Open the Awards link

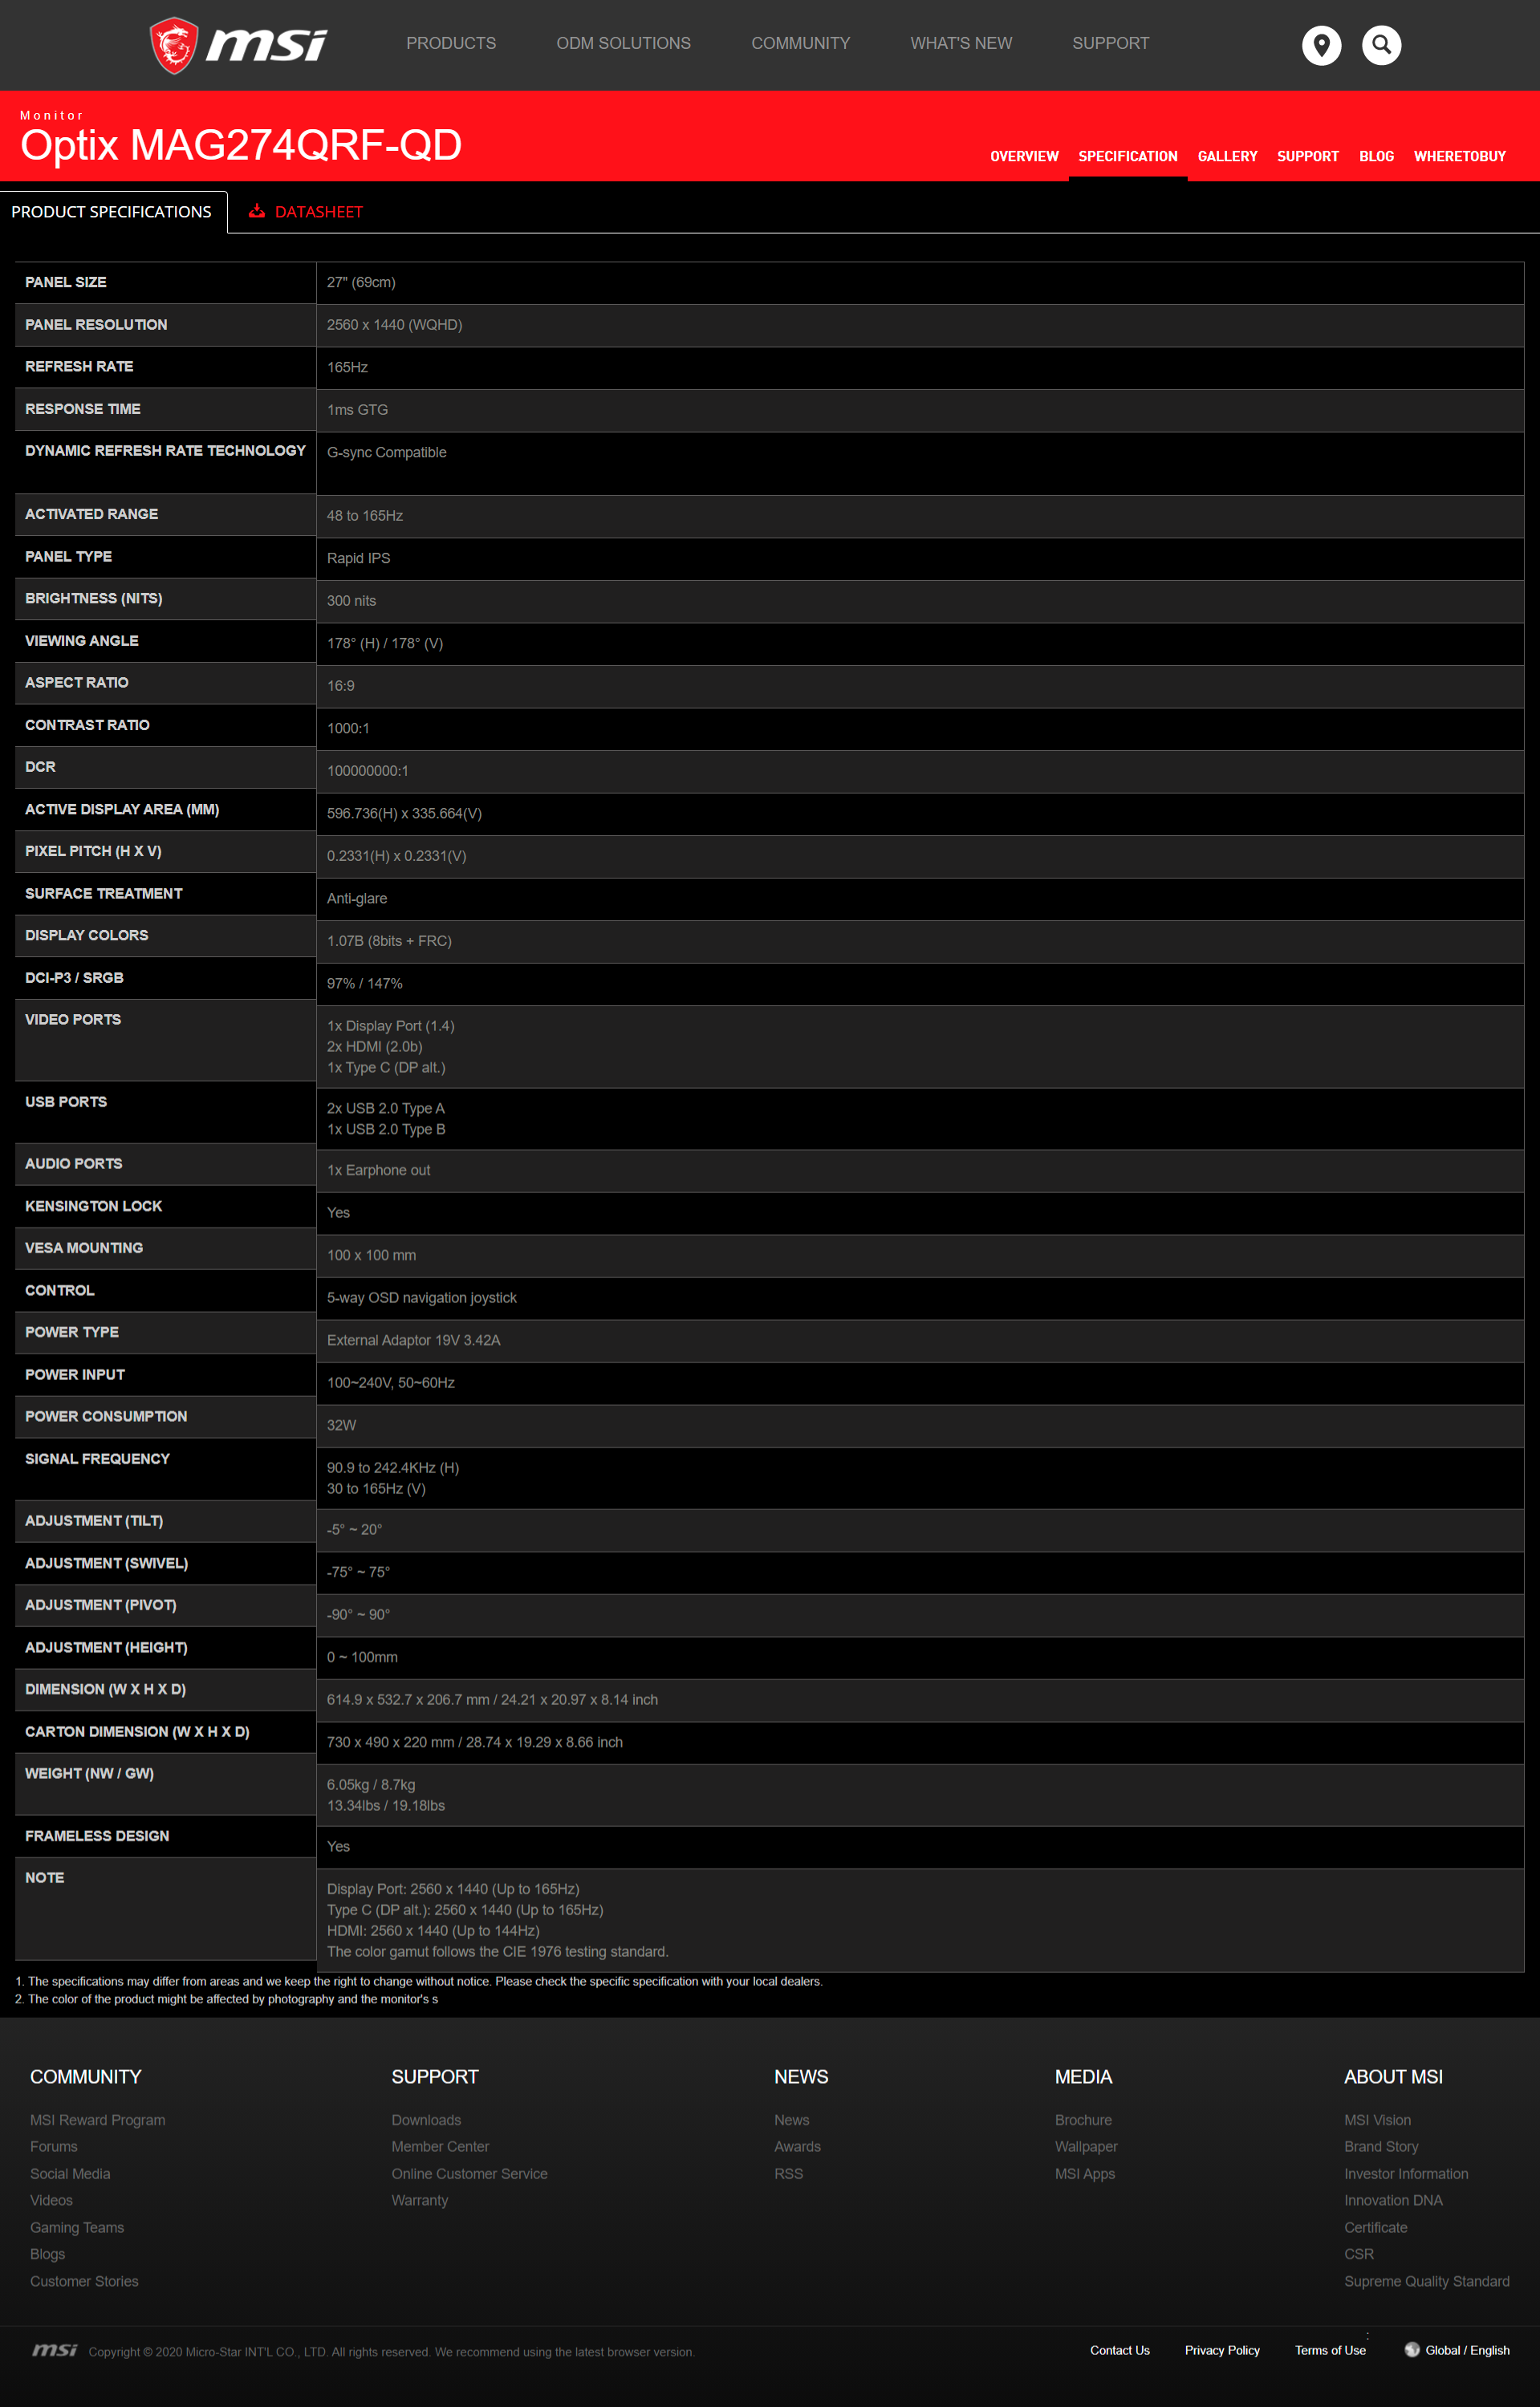[797, 2146]
